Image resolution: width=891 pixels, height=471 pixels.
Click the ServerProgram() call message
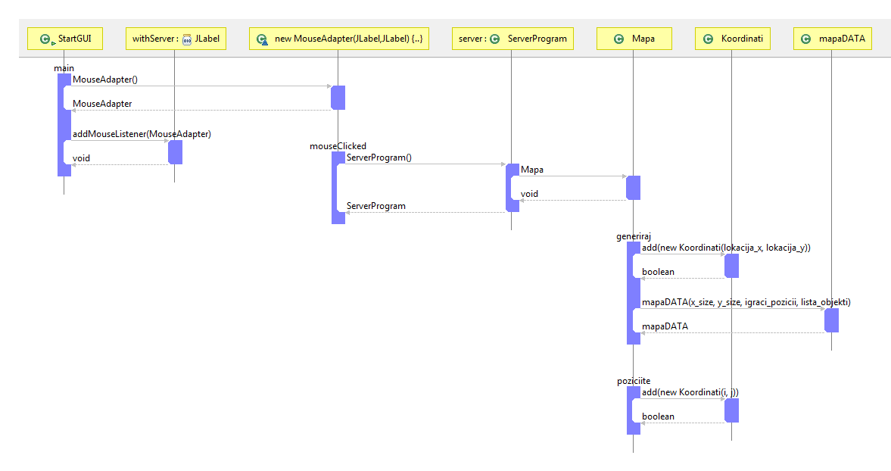click(379, 158)
